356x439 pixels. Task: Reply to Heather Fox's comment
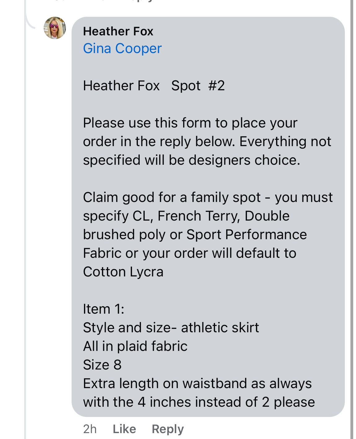[168, 429]
